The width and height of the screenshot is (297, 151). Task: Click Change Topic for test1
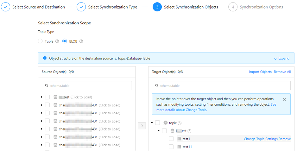click(x=254, y=139)
